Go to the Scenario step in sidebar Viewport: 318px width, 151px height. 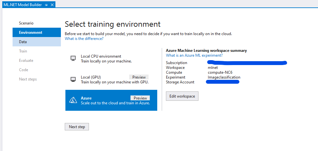click(26, 23)
